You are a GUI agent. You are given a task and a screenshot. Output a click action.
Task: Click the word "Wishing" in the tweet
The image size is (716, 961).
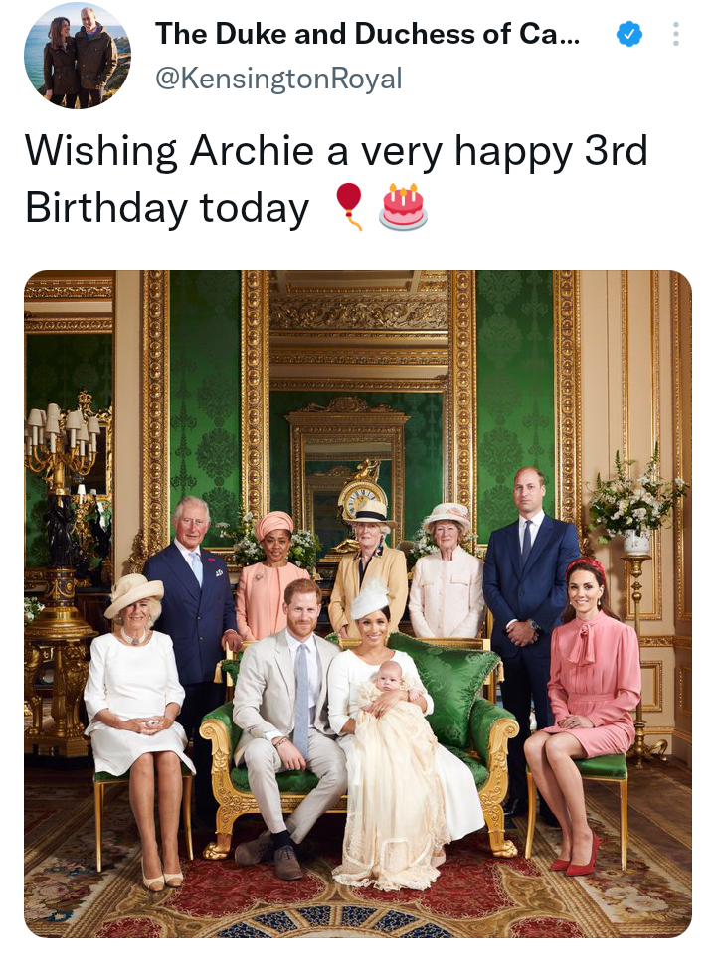pos(100,152)
